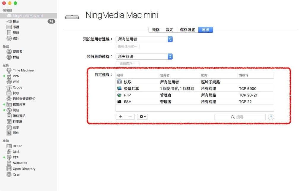Select the Time Machine service icon

[x=9, y=70]
